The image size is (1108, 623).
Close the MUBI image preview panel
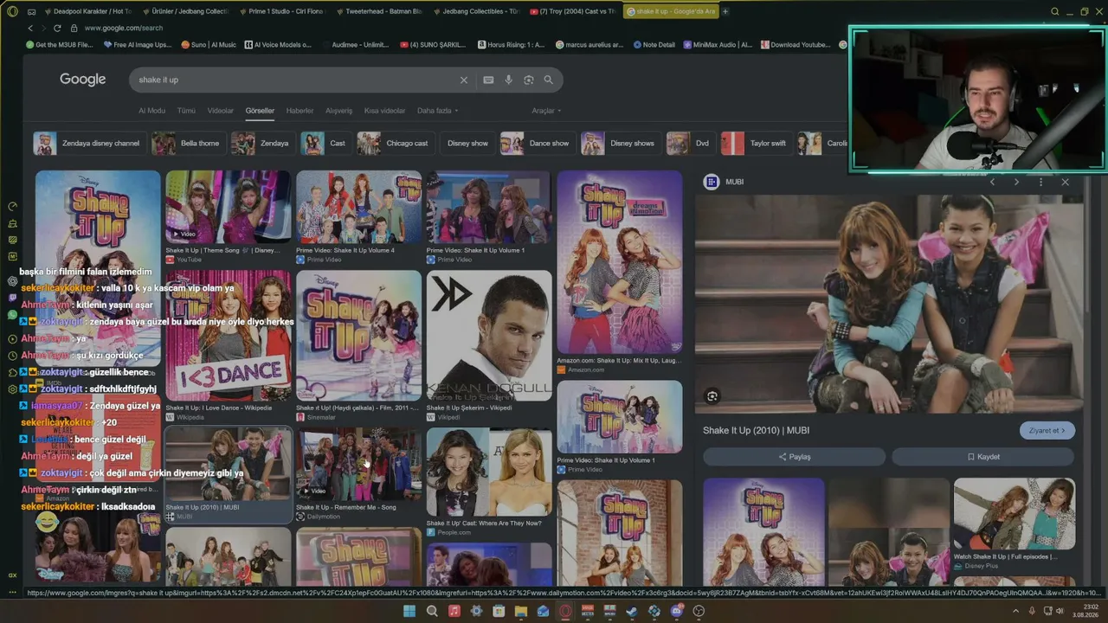click(1065, 182)
